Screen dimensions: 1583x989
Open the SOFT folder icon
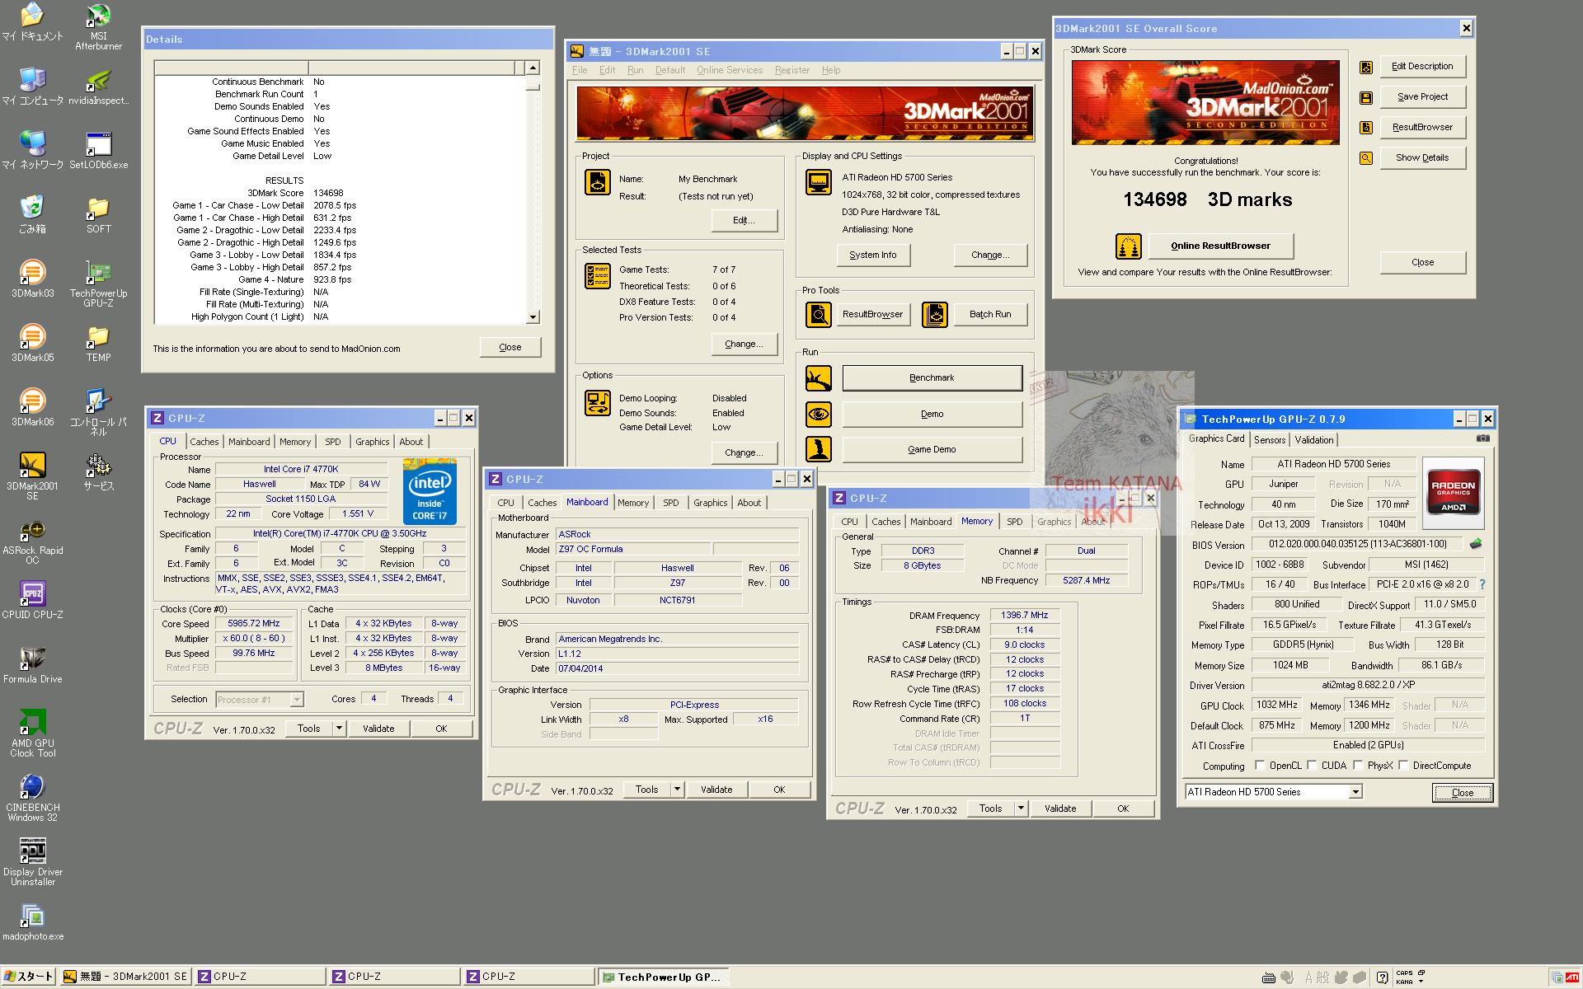tap(98, 214)
